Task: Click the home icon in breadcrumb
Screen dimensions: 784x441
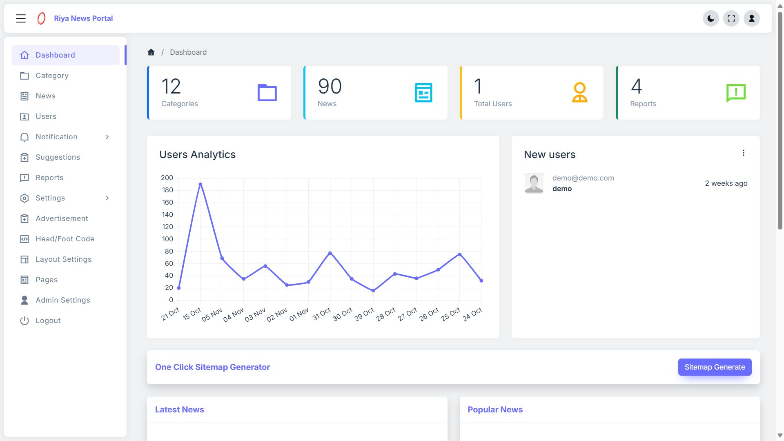Action: click(151, 52)
